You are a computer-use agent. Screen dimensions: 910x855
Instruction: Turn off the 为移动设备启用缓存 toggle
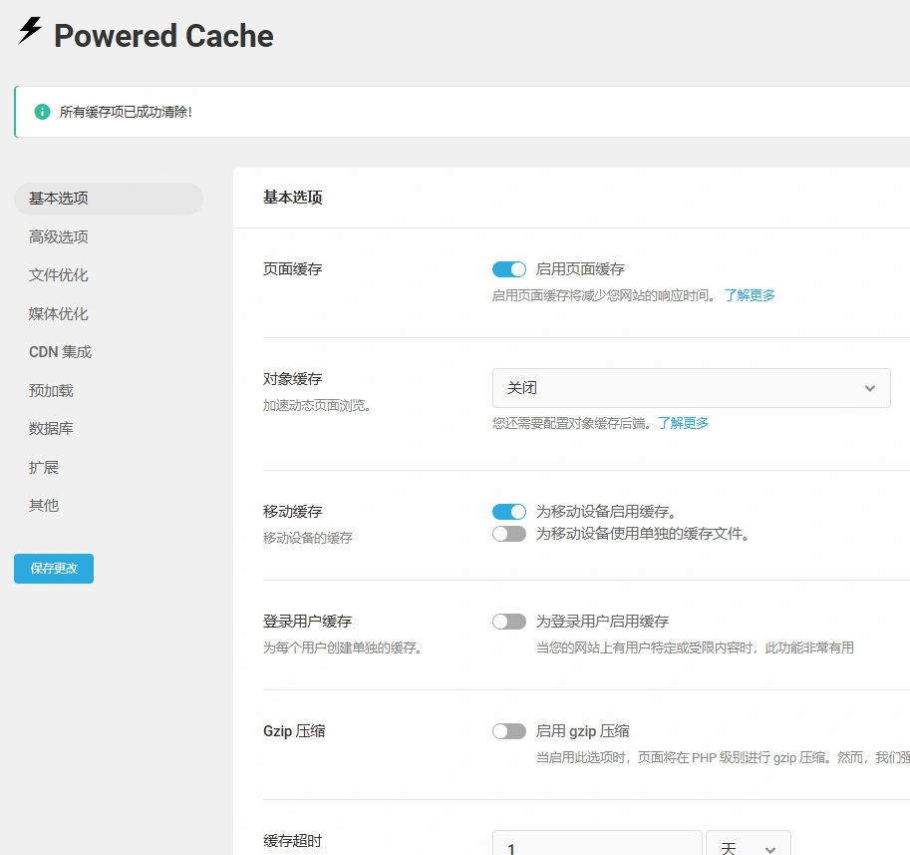click(508, 511)
